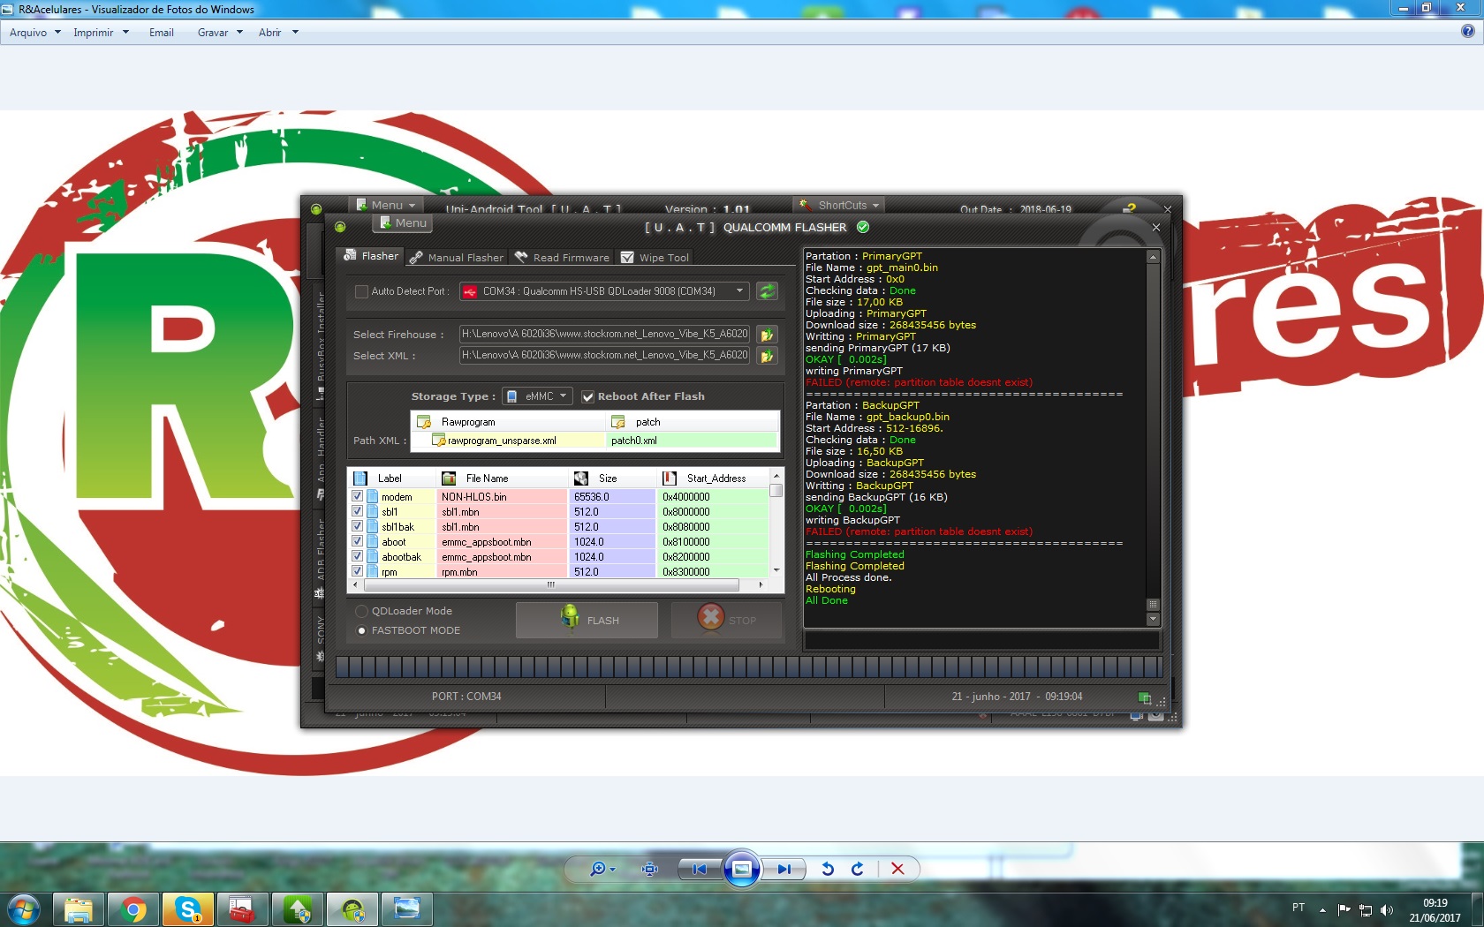Rotate photo clockwise
1484x927 pixels.
click(x=857, y=869)
